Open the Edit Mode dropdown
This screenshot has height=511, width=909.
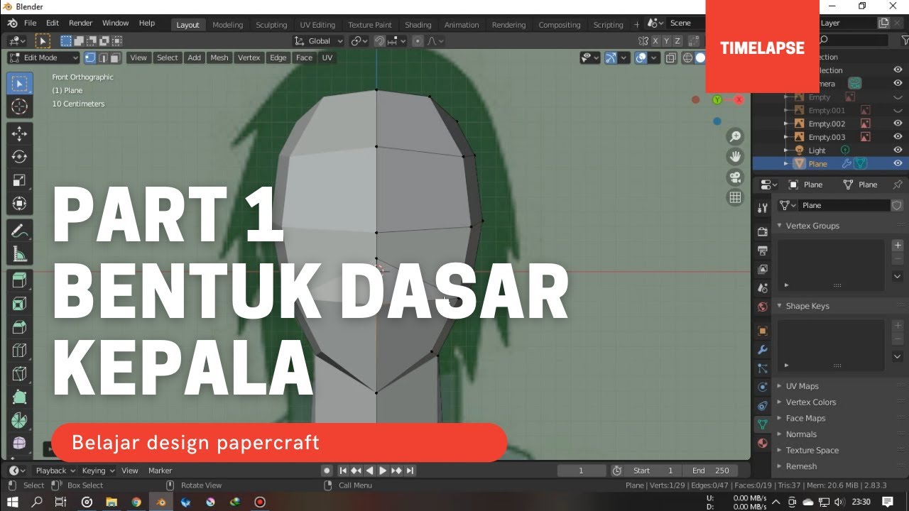[x=43, y=57]
